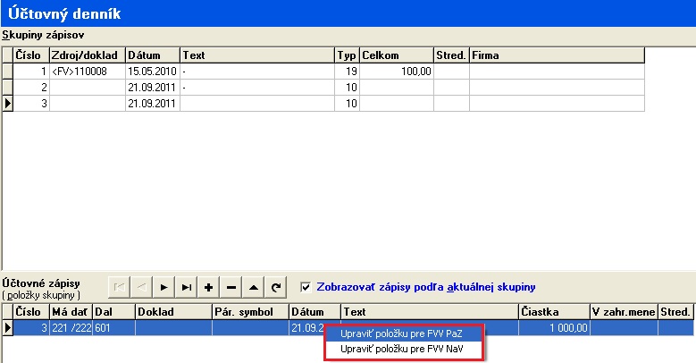Click the 'Pár. symbol' column header
The width and height of the screenshot is (696, 363).
click(249, 312)
